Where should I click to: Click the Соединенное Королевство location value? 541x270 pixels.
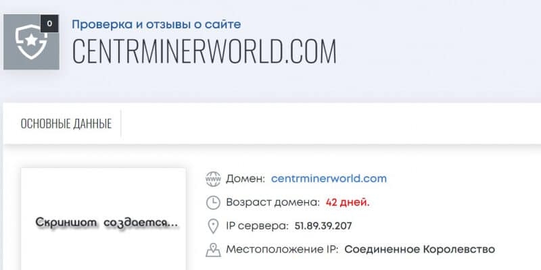click(x=419, y=249)
